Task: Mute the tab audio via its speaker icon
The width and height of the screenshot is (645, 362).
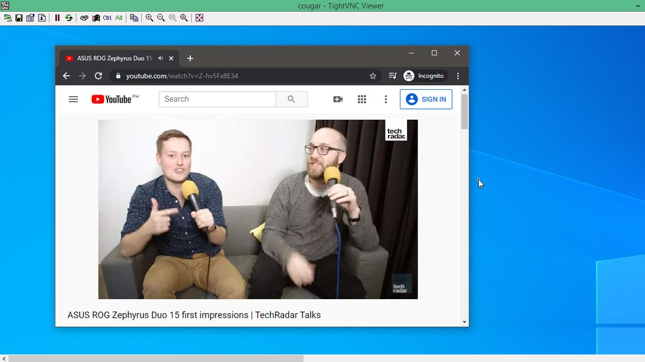Action: pos(160,58)
